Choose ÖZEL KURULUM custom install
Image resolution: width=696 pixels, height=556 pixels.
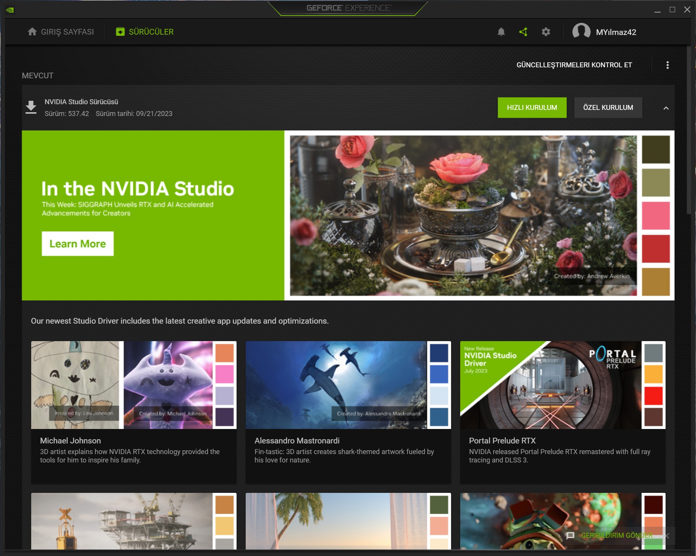608,108
